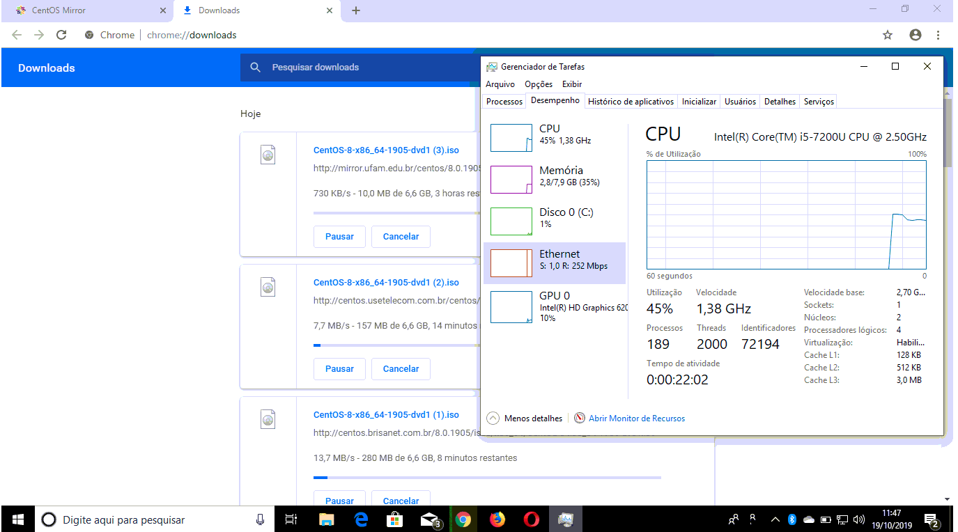Image resolution: width=958 pixels, height=532 pixels.
Task: Switch to the Serviços tab
Action: point(819,102)
